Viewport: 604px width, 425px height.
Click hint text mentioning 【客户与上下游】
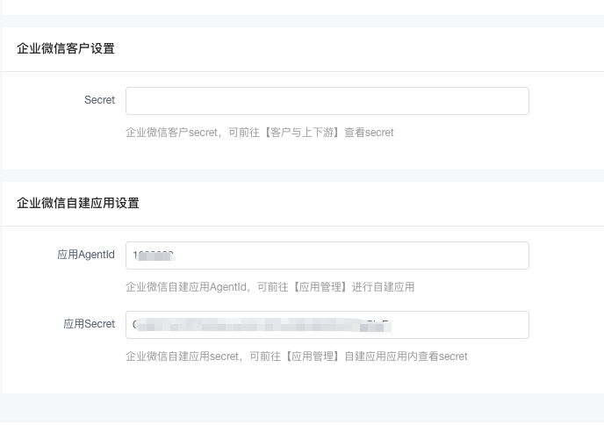tap(260, 133)
